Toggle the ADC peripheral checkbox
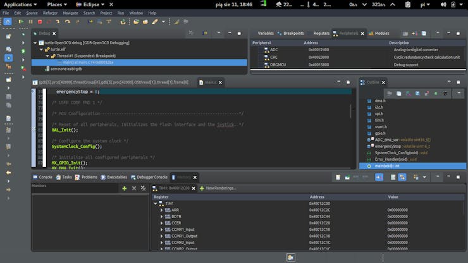The width and height of the screenshot is (468, 263). click(x=261, y=50)
